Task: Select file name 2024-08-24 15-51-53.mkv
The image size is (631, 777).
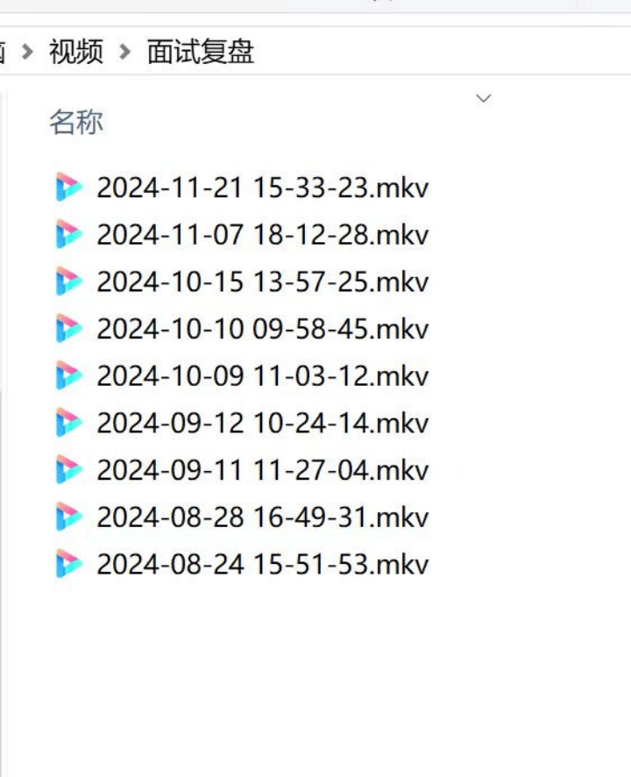Action: (263, 564)
